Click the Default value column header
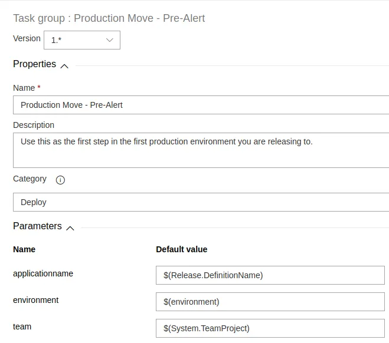This screenshot has width=389, height=343. [181, 249]
